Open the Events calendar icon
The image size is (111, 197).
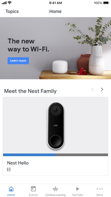[33, 189]
